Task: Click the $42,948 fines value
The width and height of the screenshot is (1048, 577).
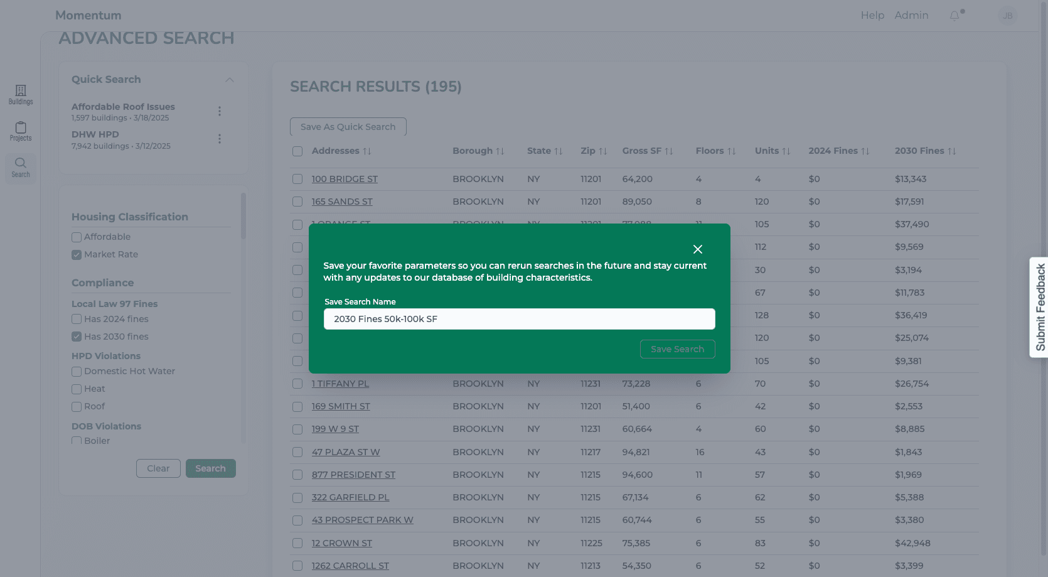Action: [x=912, y=543]
